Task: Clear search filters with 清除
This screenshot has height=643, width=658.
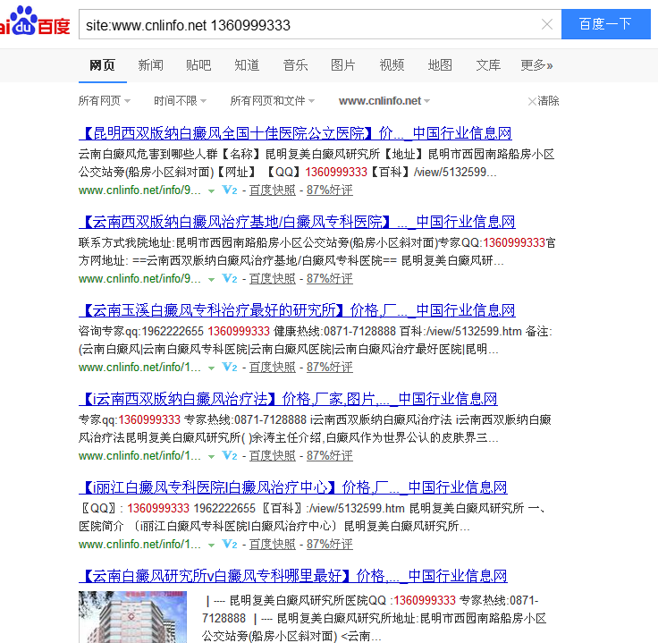Action: (x=544, y=101)
